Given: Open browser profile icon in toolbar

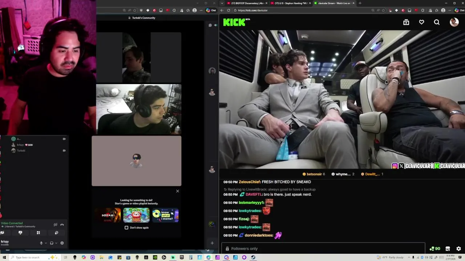Looking at the screenshot, I should 443,10.
